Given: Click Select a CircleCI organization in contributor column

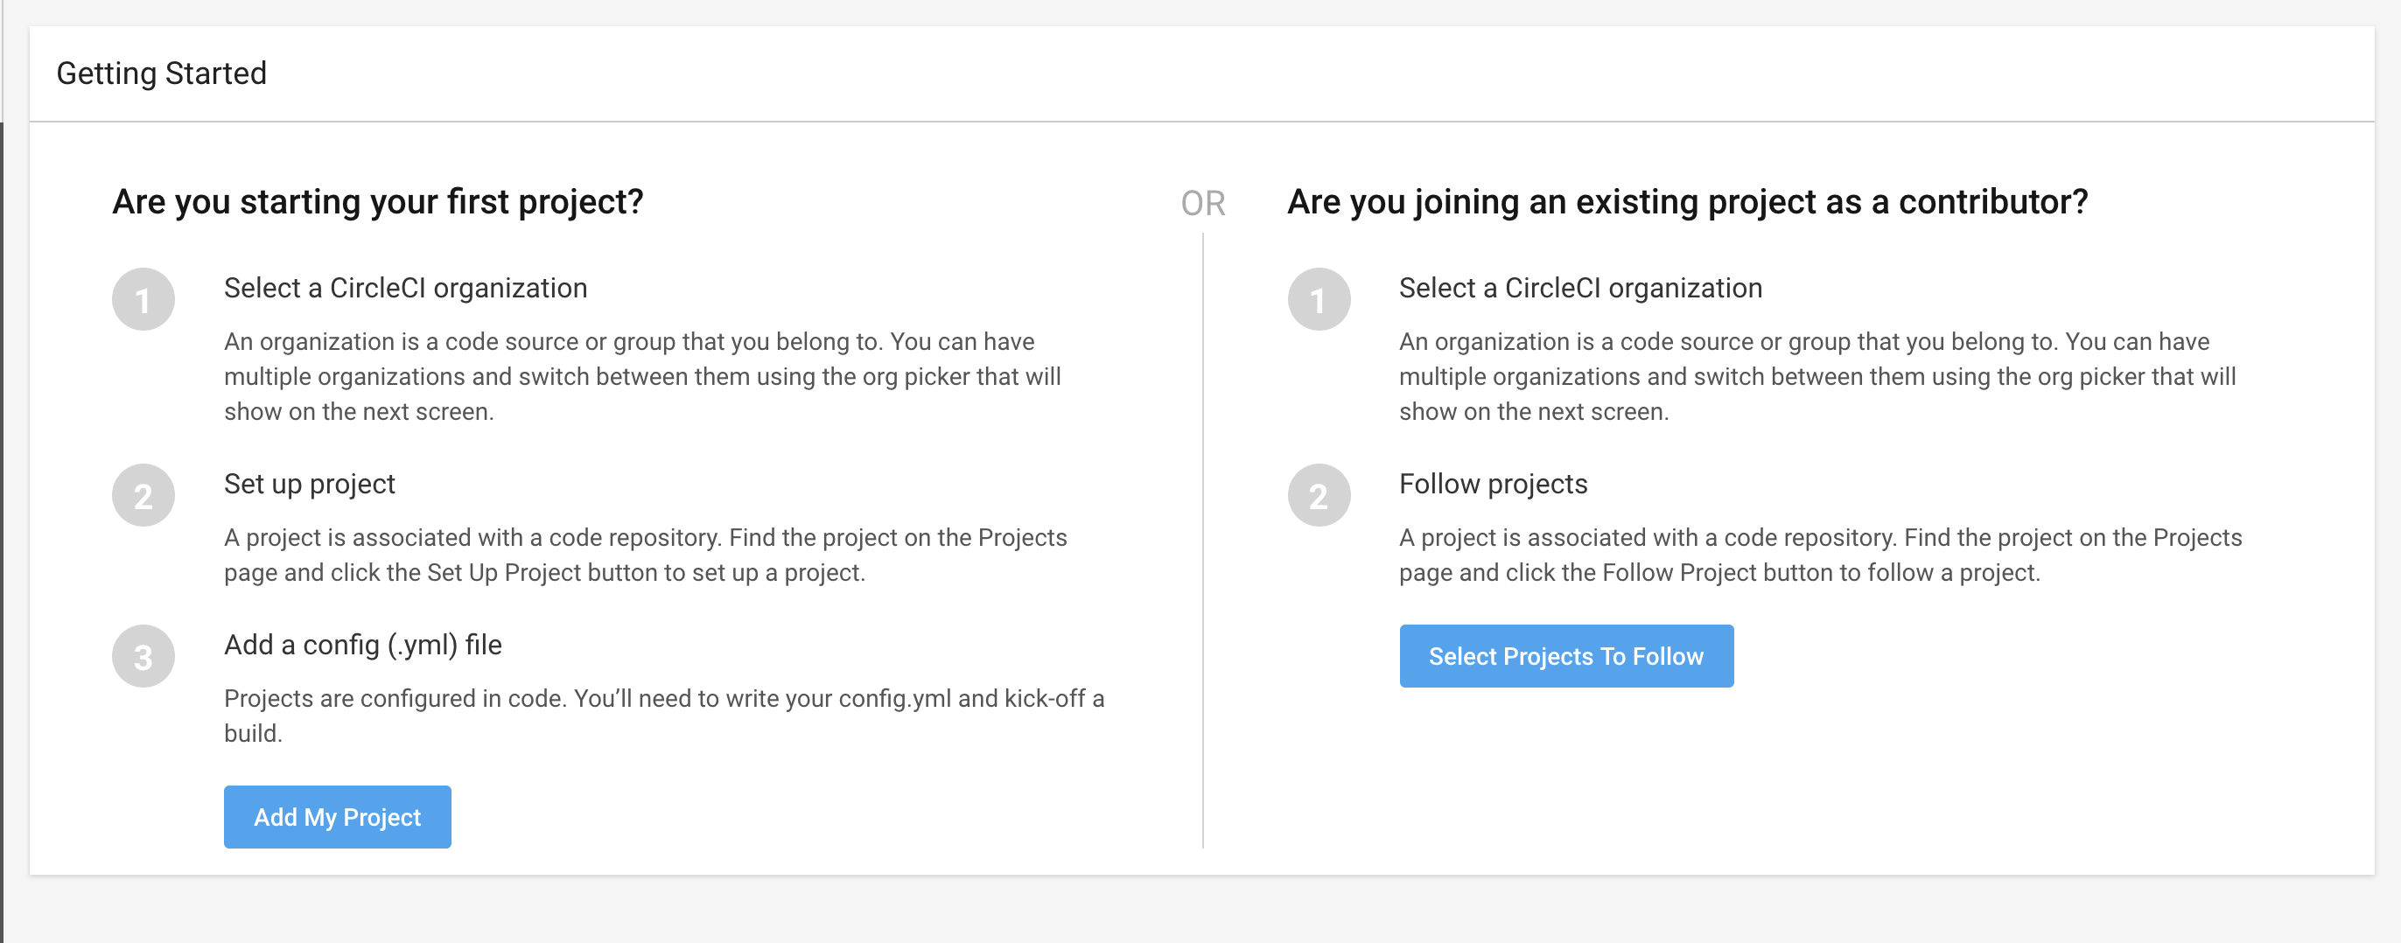Looking at the screenshot, I should pos(1580,288).
